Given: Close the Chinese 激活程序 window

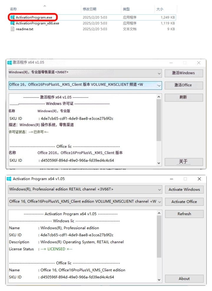Looking at the screenshot, I should pyautogui.click(x=199, y=63).
